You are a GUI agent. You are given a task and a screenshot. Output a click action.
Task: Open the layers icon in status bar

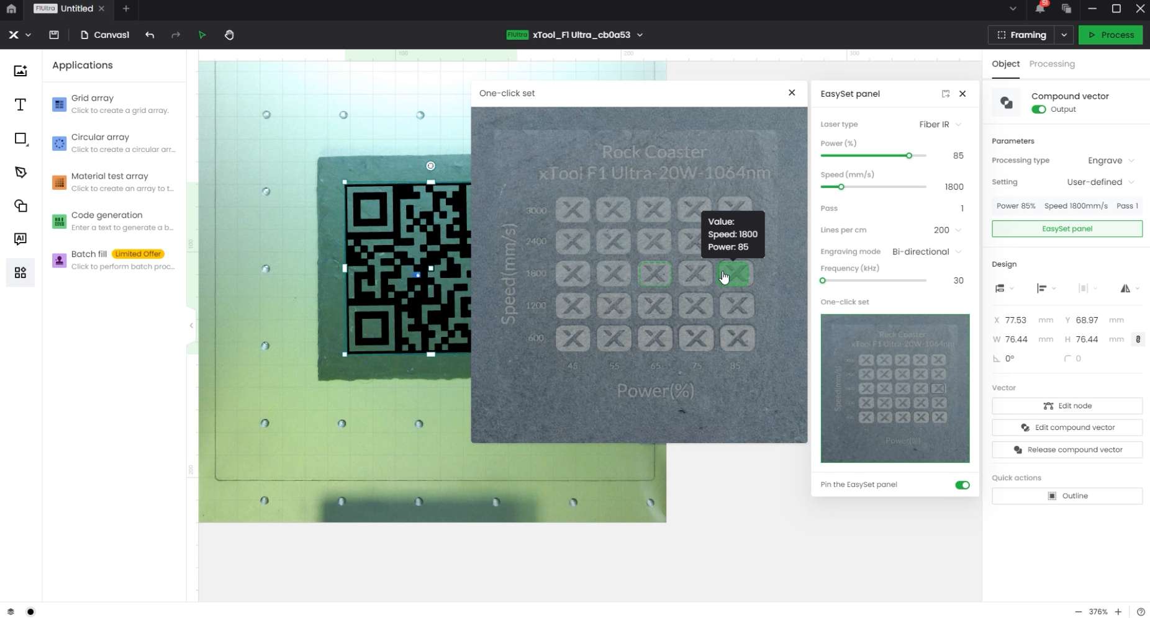11,611
